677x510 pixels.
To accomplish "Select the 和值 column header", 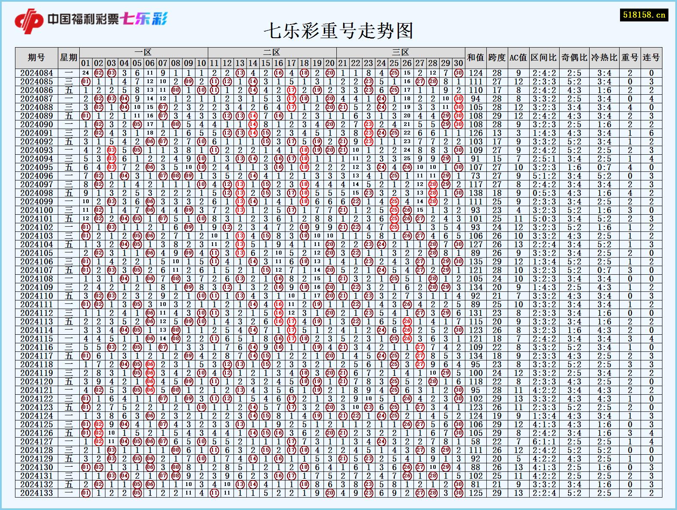I will click(476, 58).
